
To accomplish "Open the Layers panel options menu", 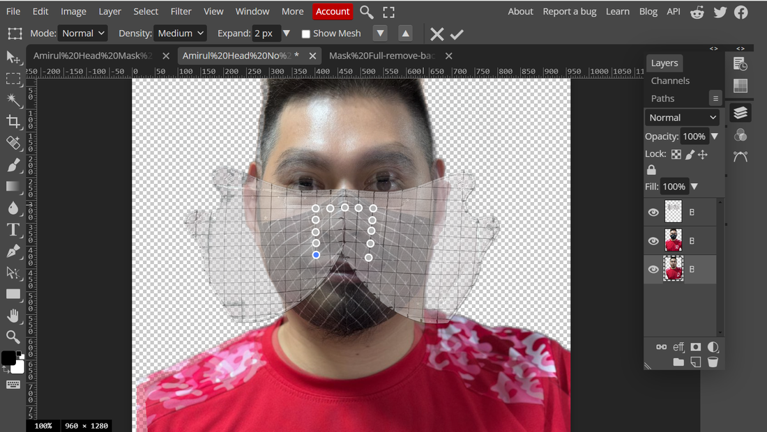I will click(715, 98).
